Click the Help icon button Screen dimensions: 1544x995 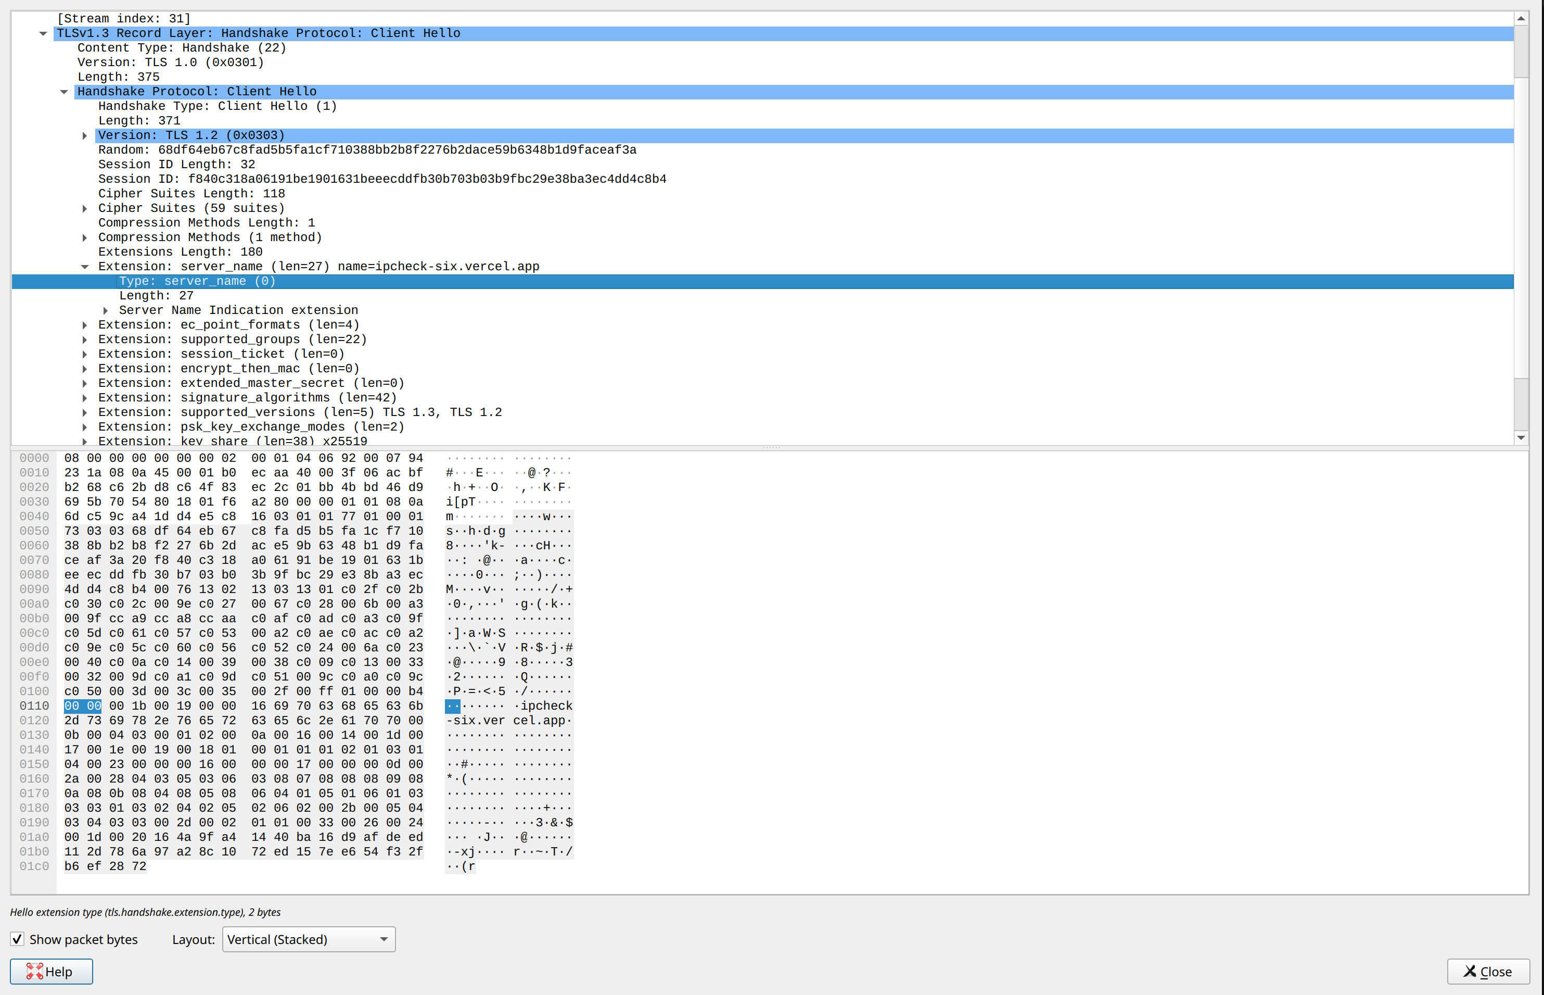pos(35,971)
